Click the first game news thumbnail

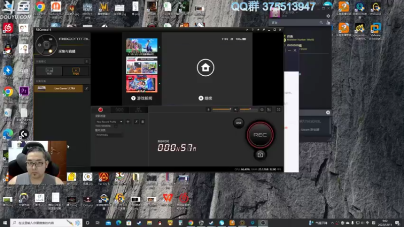point(142,46)
